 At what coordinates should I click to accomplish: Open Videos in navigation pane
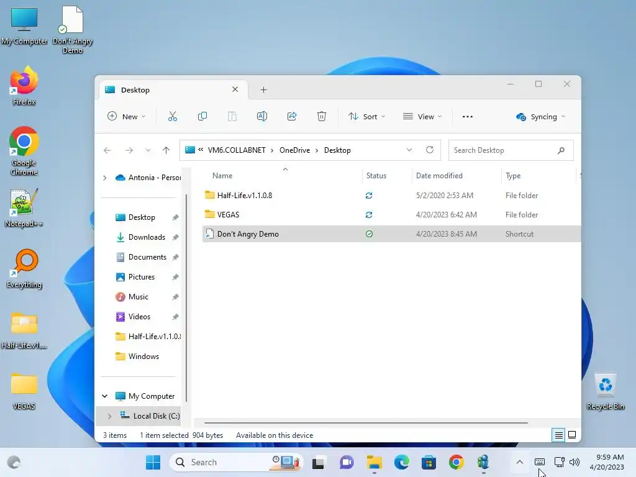coord(140,317)
